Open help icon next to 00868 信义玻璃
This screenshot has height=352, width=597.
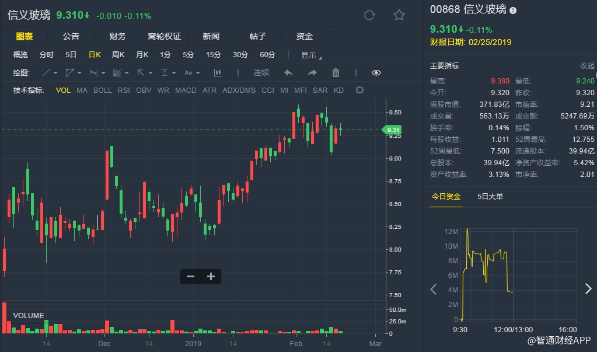[x=513, y=11]
